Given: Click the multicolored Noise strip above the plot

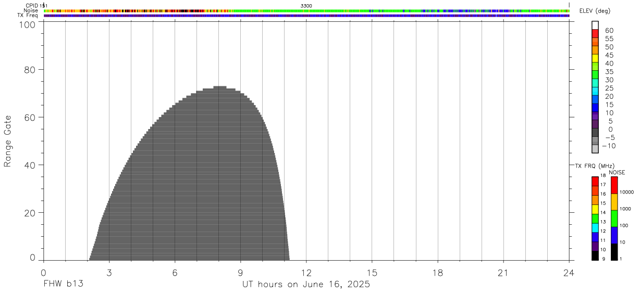Looking at the screenshot, I should [x=306, y=10].
